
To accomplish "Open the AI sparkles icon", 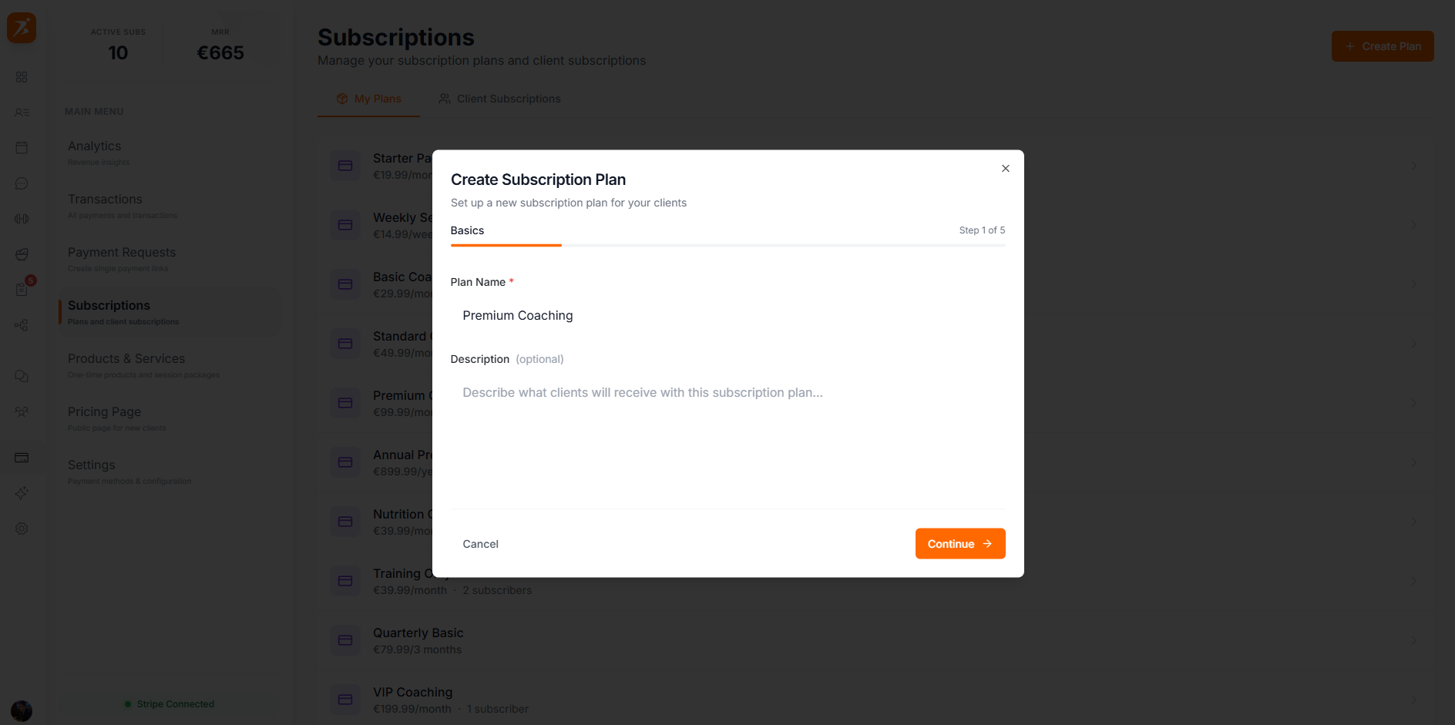I will tap(22, 493).
